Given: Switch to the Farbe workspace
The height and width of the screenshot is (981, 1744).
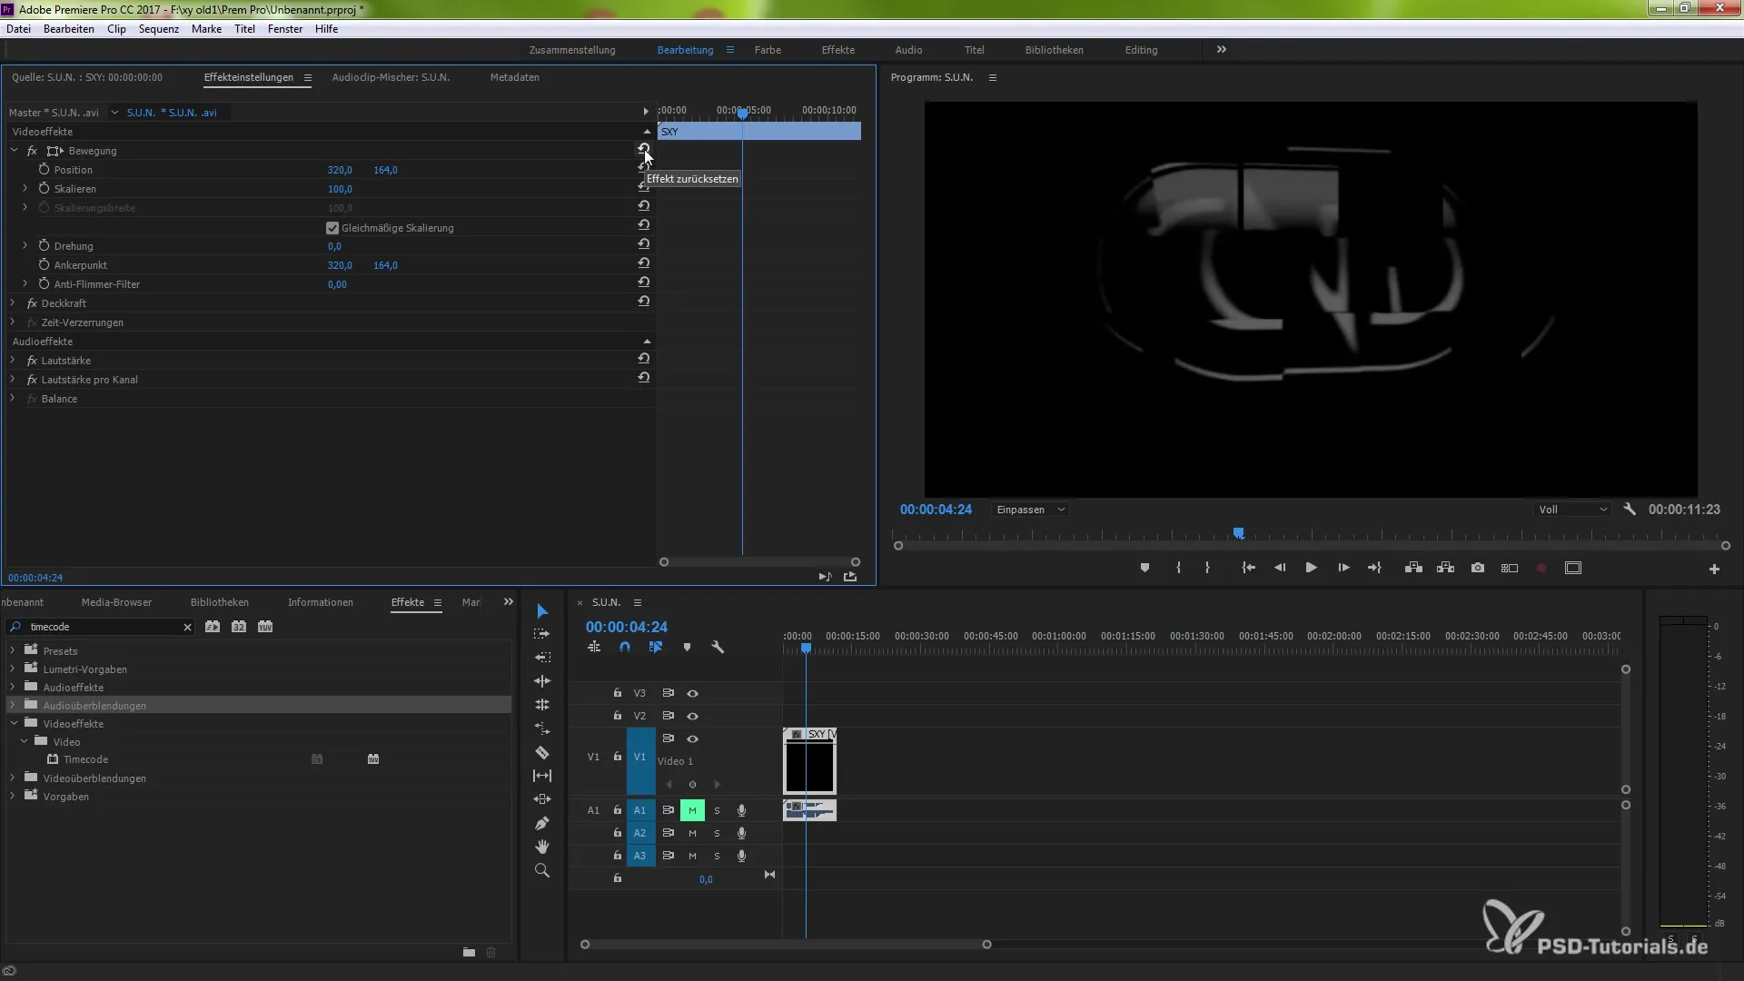Looking at the screenshot, I should (x=768, y=50).
